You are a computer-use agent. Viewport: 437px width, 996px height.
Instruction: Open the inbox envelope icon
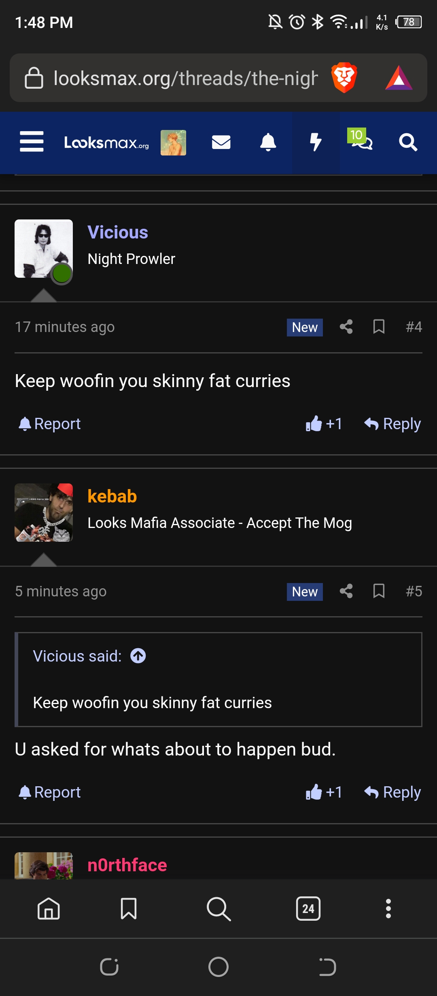click(x=221, y=143)
